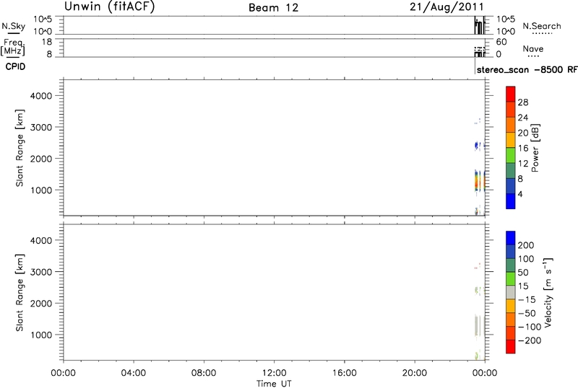Click the "Velocity [m s⁻¹]" colorbar title
The width and height of the screenshot is (578, 388).
coord(548,293)
